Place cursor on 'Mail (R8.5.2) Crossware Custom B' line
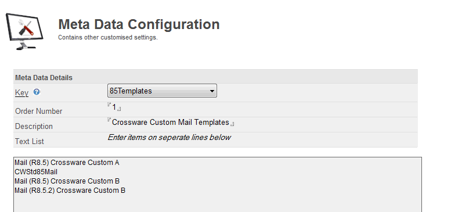Viewport: 469px width, 212px height. point(70,191)
